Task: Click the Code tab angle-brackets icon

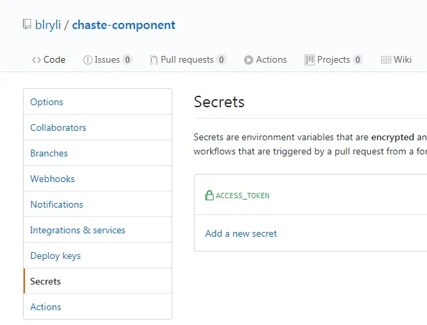Action: tap(36, 60)
